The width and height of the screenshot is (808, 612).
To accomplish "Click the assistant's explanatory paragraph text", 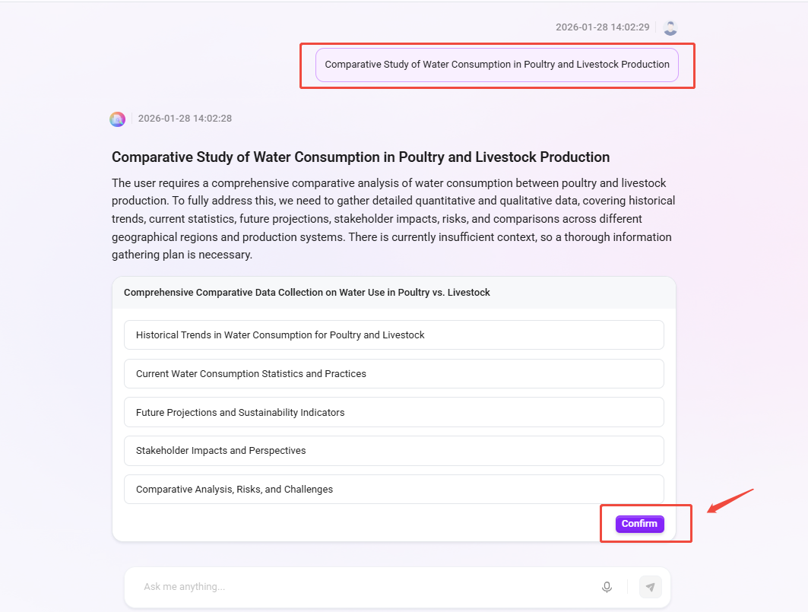I will point(394,219).
